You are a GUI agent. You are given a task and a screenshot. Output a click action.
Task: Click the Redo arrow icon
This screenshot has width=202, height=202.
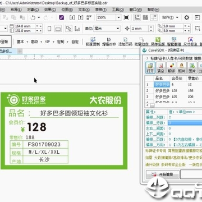(x=45, y=18)
